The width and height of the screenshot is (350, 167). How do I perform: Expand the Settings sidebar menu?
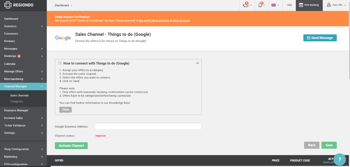[23, 133]
